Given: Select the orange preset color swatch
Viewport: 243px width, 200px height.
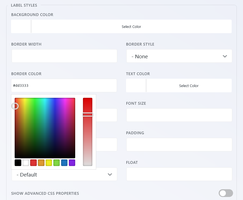Looking at the screenshot, I should coord(41,163).
